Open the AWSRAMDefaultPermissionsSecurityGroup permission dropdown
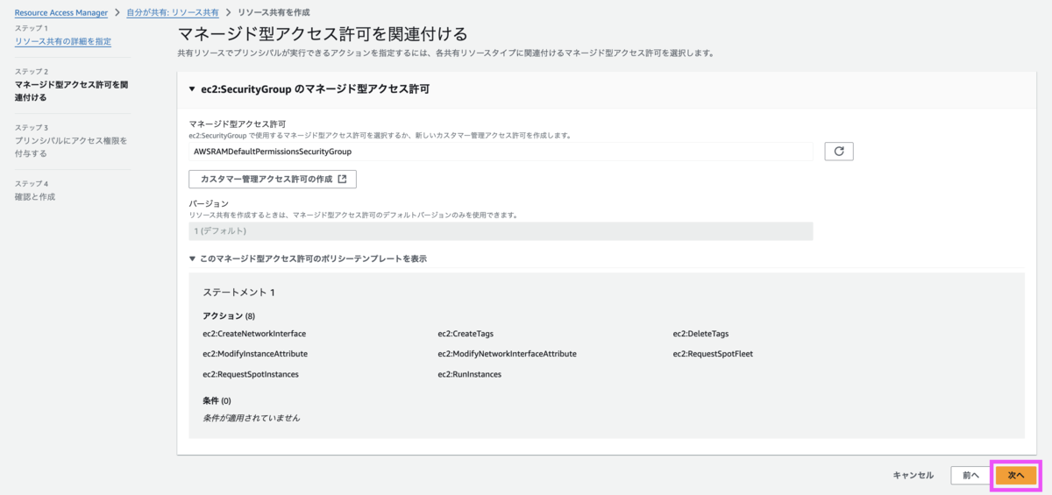This screenshot has width=1052, height=495. pos(501,152)
